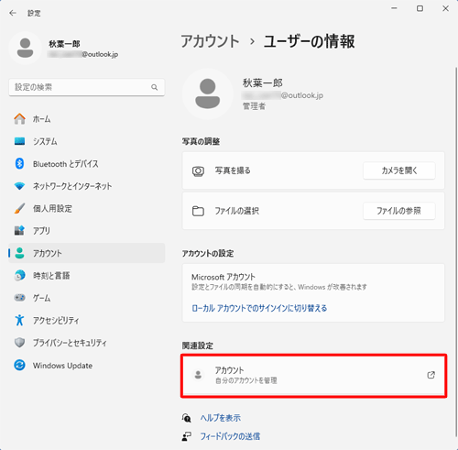Open ホーム in the sidebar

coord(87,119)
